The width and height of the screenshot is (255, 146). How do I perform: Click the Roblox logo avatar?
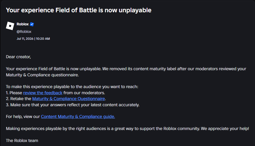tap(10, 26)
